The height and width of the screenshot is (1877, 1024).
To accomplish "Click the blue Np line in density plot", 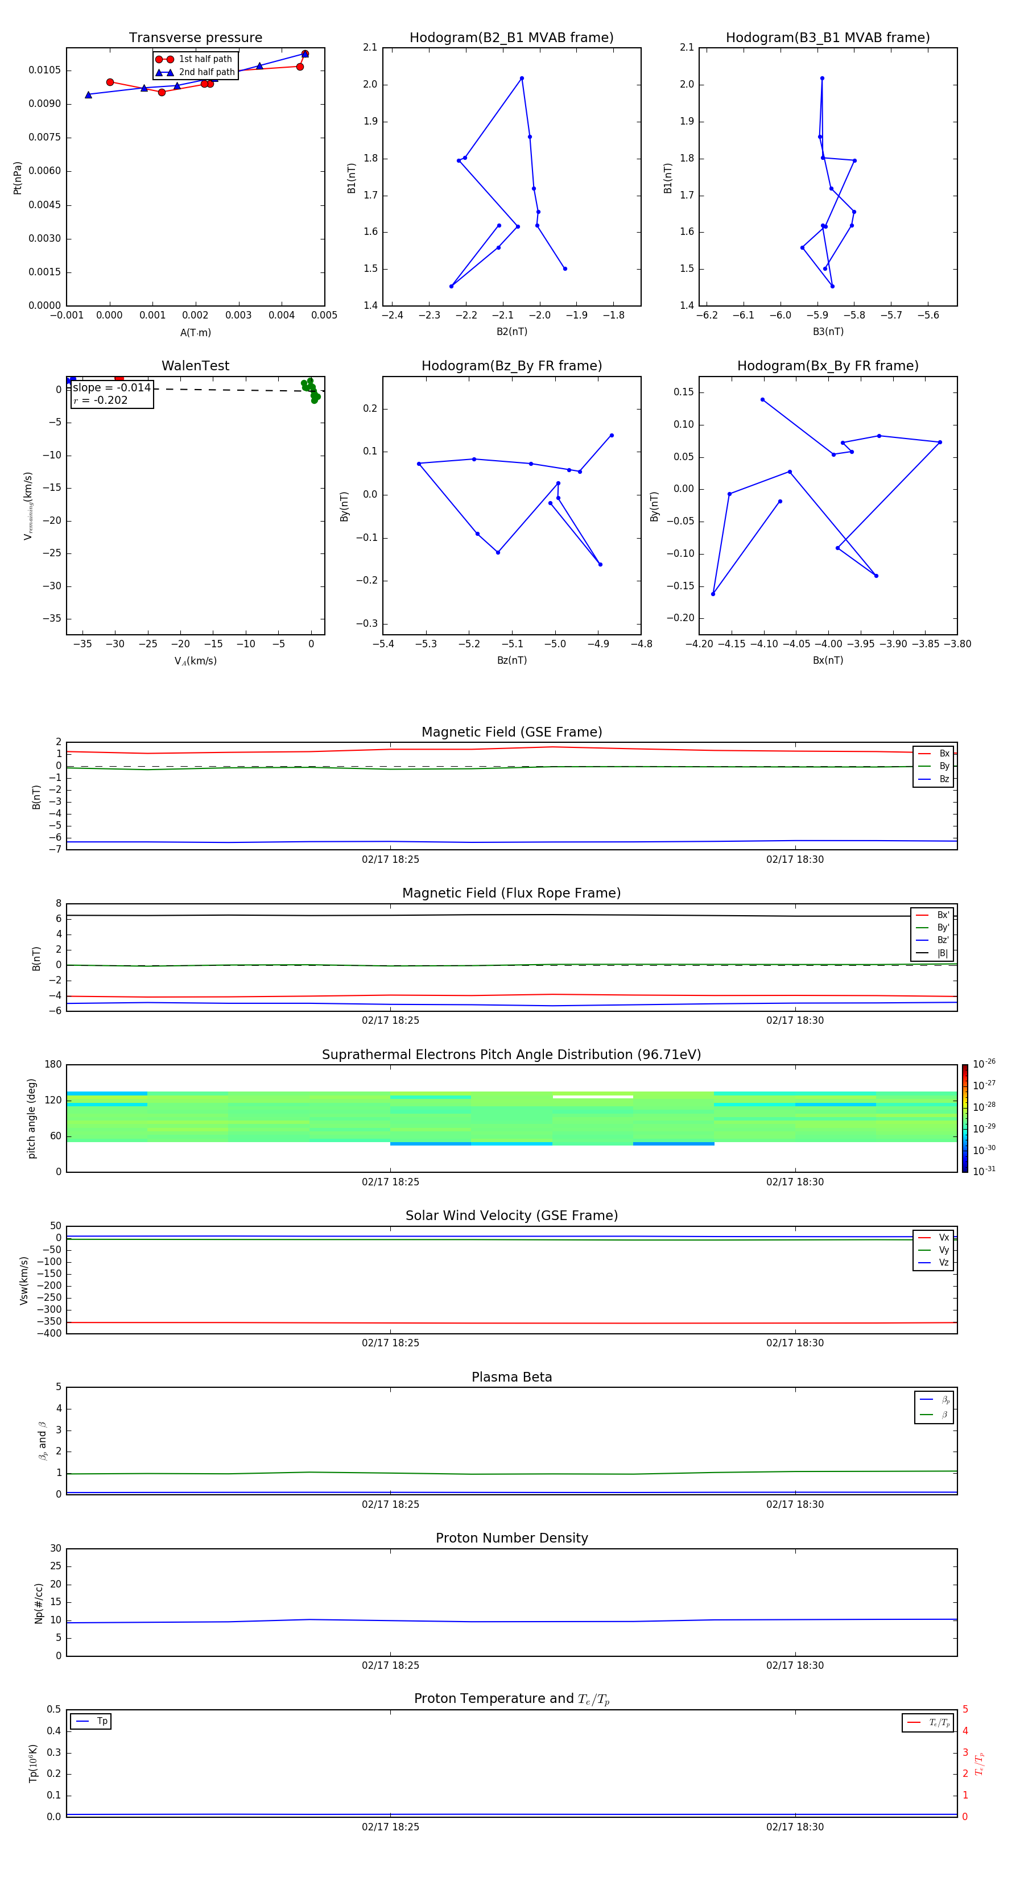I will (x=511, y=1620).
